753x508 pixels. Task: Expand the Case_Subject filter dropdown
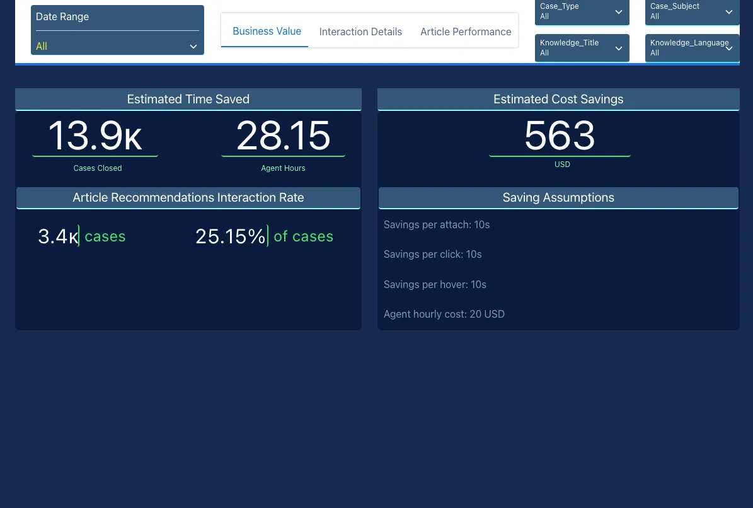(692, 11)
